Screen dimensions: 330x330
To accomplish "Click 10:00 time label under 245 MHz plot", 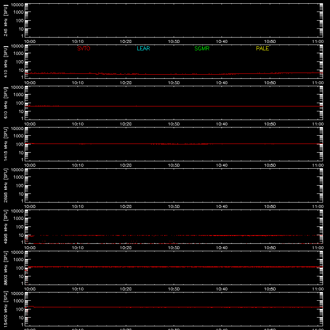I will (30, 42).
